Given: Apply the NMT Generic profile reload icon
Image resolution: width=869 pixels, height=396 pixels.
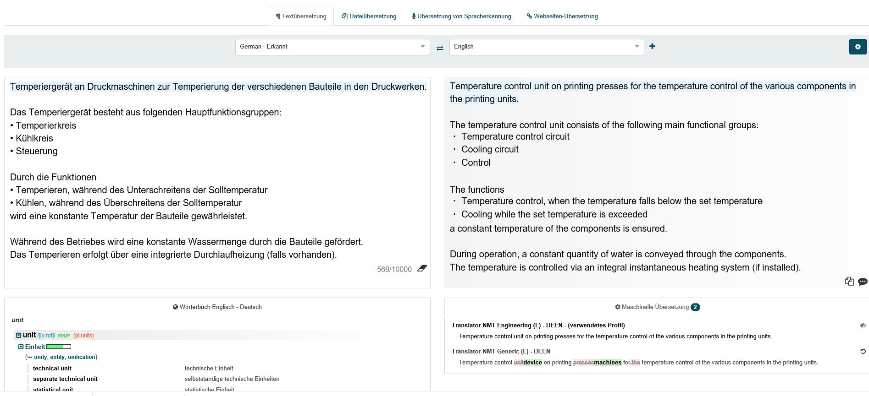Looking at the screenshot, I should pos(863,352).
